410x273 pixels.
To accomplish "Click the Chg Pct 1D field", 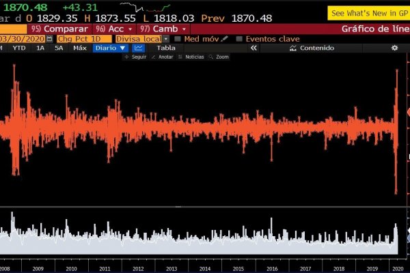I will point(84,39).
